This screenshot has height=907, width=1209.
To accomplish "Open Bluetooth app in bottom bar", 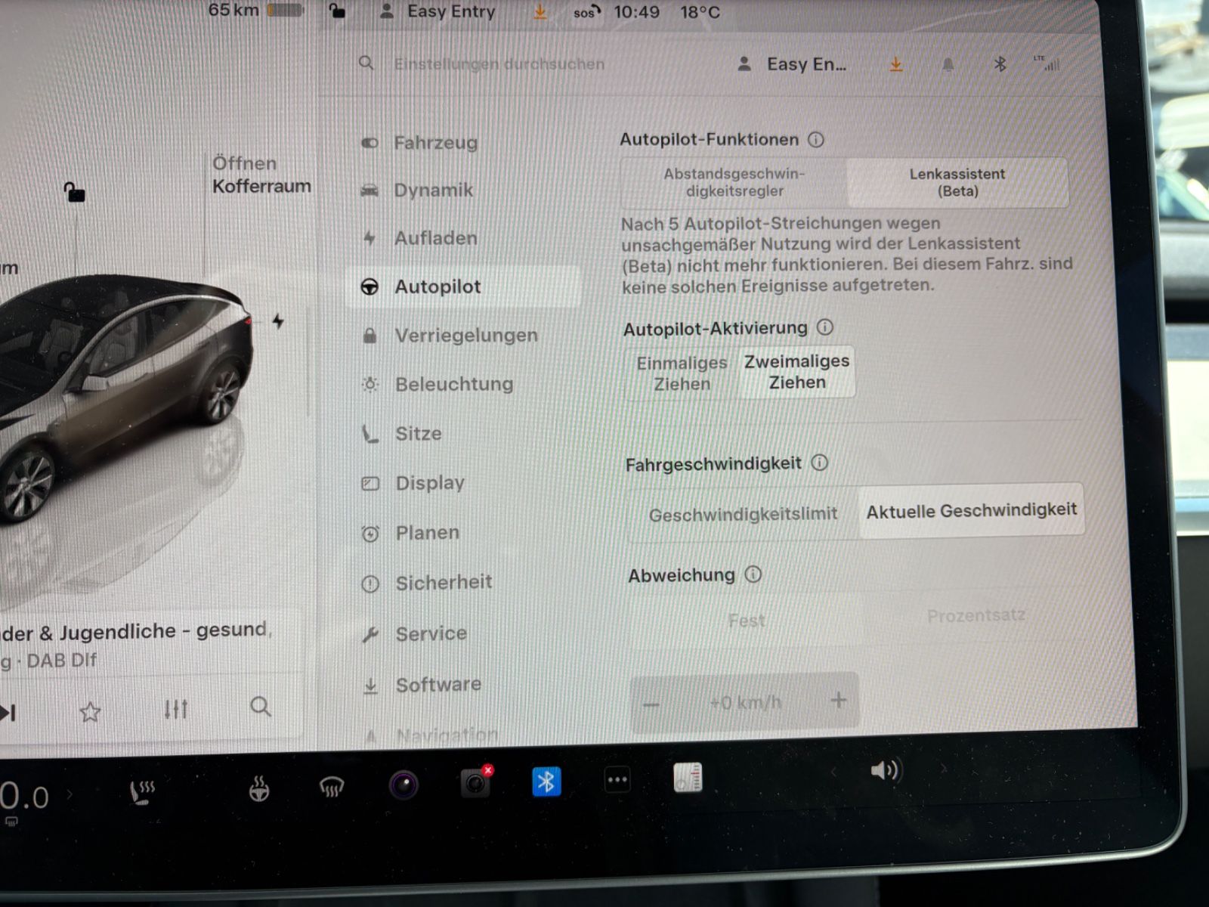I will point(546,782).
